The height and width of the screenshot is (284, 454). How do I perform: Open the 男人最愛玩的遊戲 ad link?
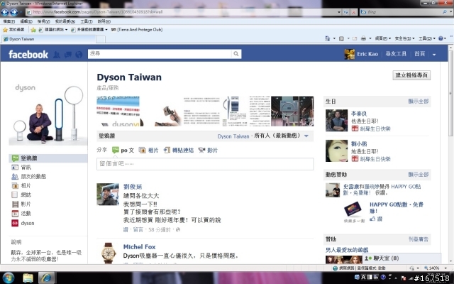click(x=347, y=250)
